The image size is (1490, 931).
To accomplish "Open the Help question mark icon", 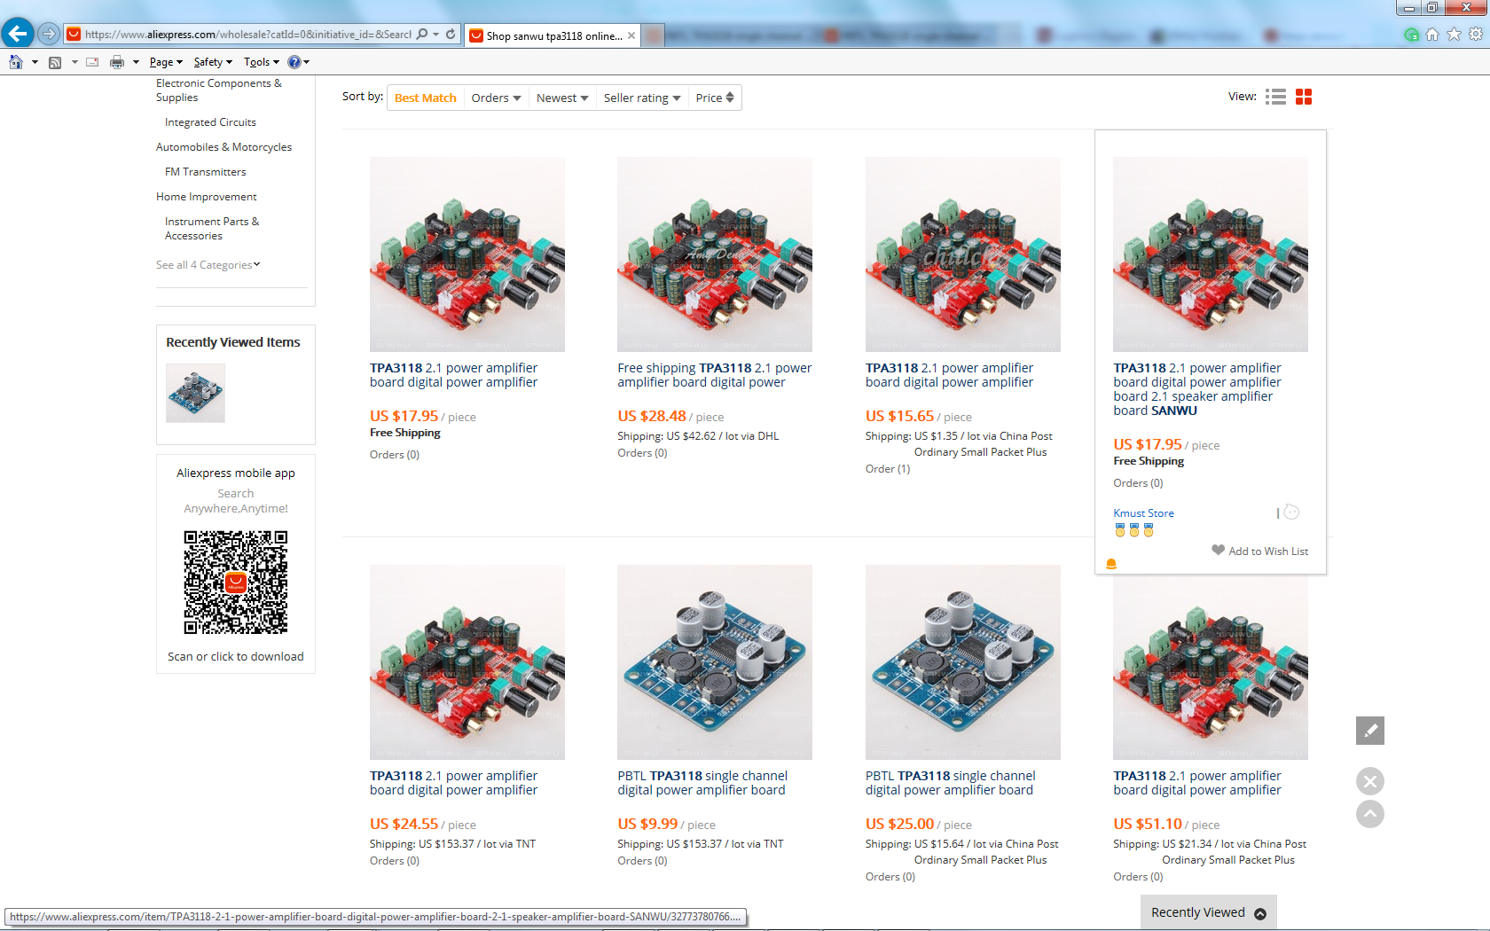I will (294, 62).
